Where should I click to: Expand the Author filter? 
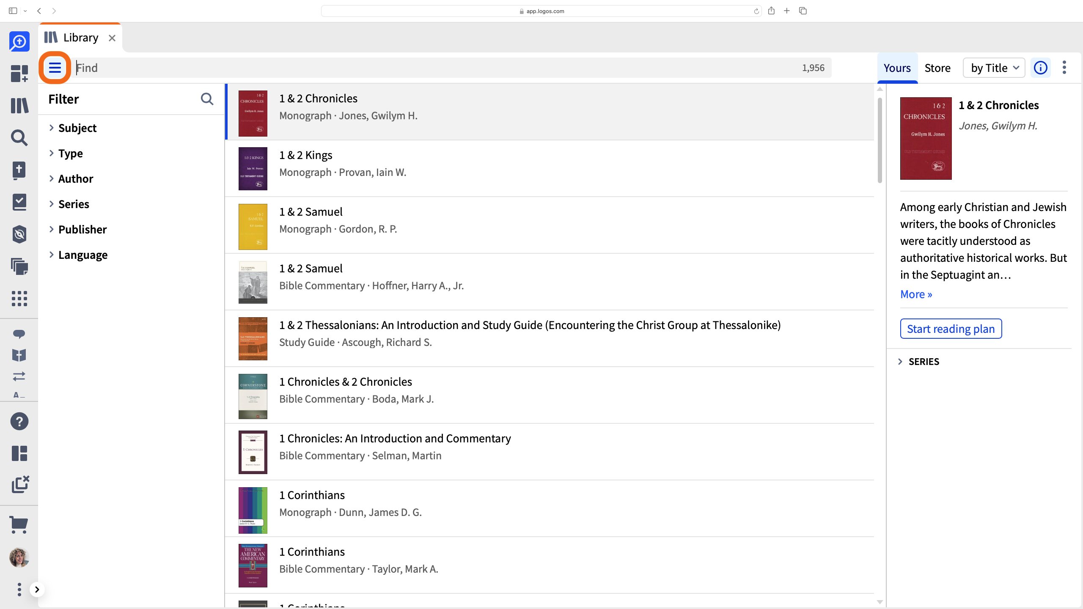coord(71,178)
